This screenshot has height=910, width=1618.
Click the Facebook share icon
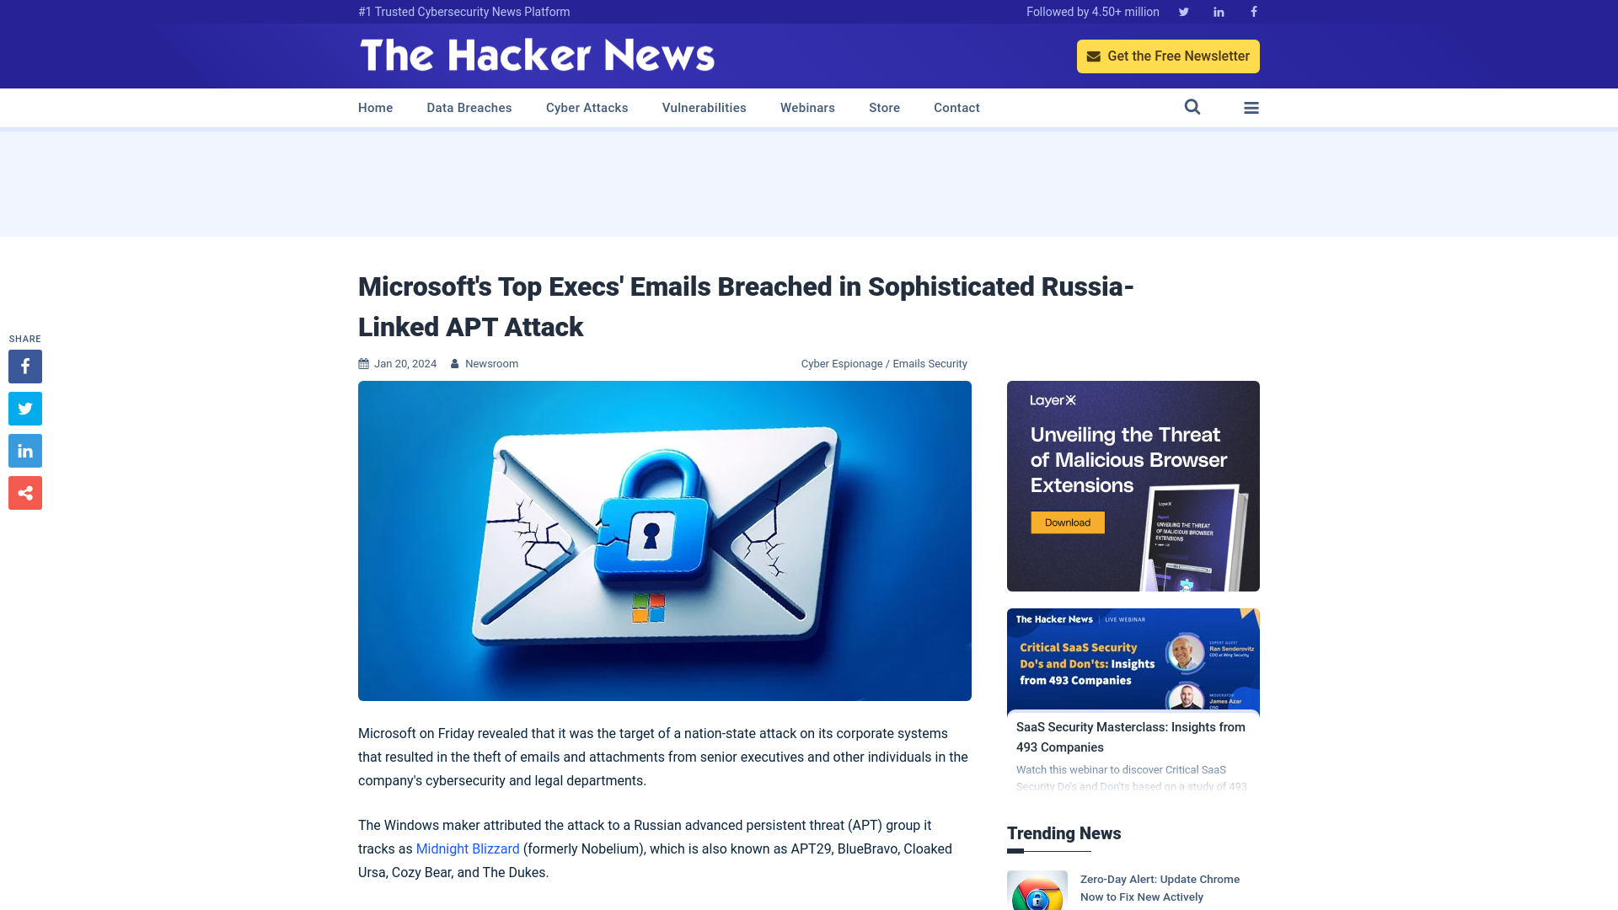24,366
